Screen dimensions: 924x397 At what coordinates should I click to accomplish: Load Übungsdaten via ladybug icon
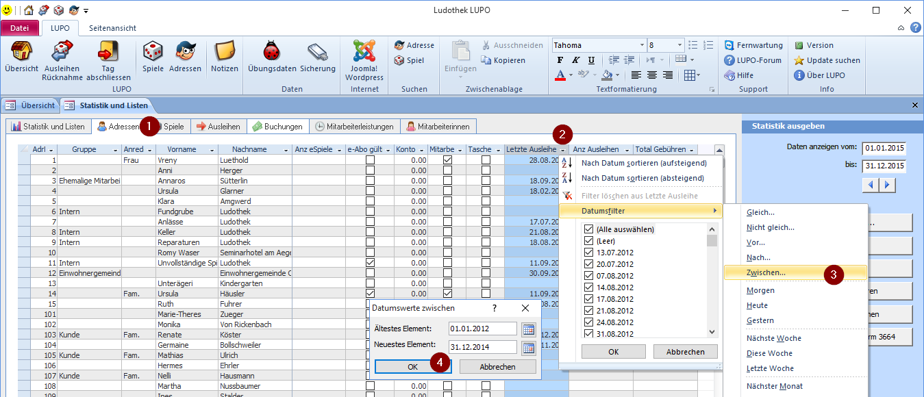click(x=272, y=57)
